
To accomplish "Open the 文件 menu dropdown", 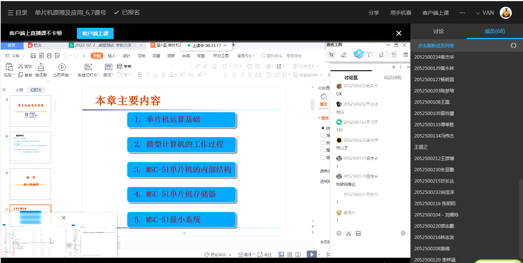I will point(15,56).
